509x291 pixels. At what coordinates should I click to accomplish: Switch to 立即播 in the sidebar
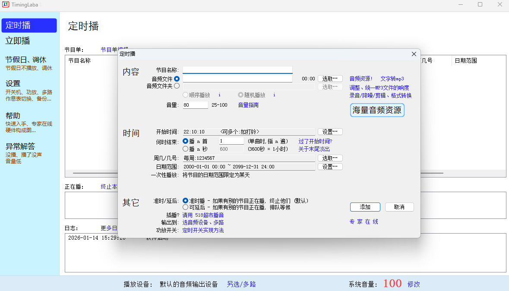pos(18,41)
